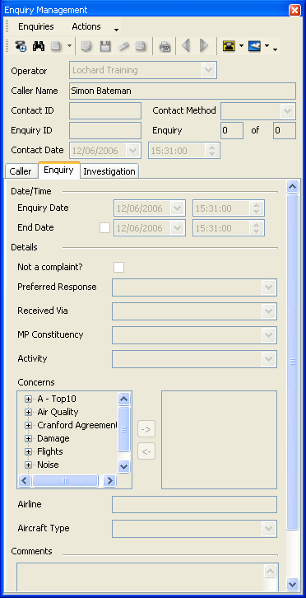Open the Activity dropdown
The width and height of the screenshot is (306, 598).
269,359
